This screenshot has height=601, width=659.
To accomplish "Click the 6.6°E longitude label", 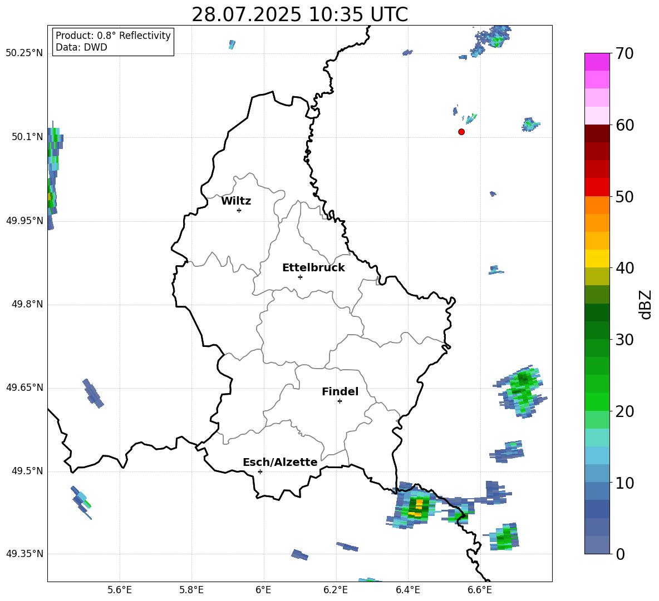I will click(x=480, y=590).
